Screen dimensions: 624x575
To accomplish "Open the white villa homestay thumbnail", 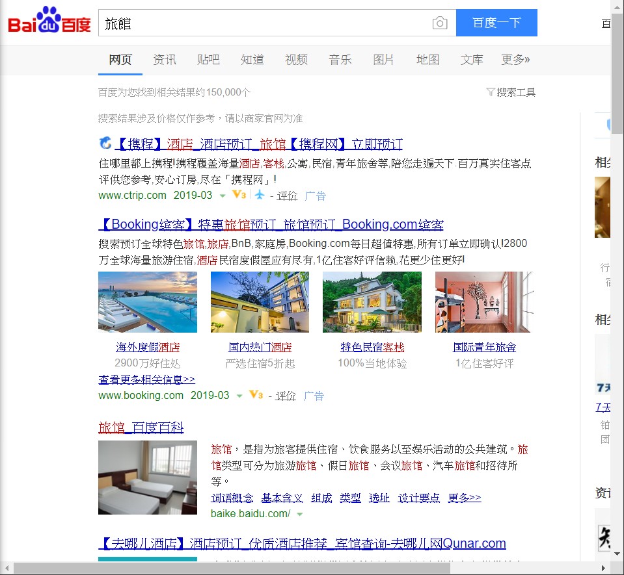I will coord(372,302).
